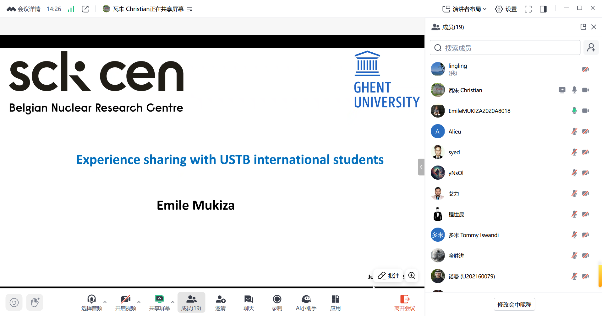Toggle video on with 开启视频
This screenshot has height=316, width=602.
tap(126, 303)
